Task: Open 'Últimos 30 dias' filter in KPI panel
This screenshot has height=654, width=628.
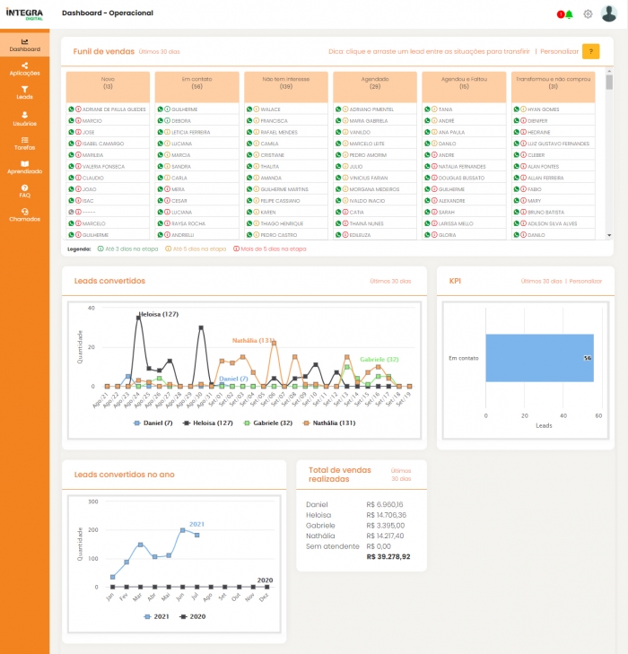Action: [x=541, y=281]
